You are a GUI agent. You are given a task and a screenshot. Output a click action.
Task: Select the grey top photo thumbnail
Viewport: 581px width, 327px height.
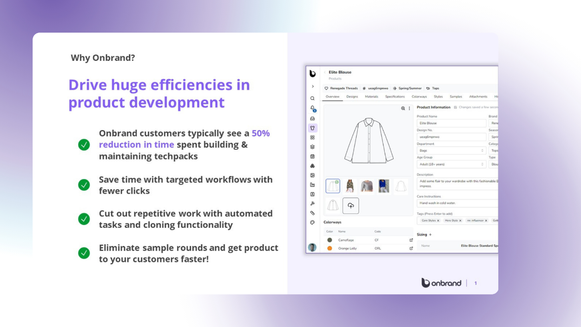pyautogui.click(x=367, y=186)
